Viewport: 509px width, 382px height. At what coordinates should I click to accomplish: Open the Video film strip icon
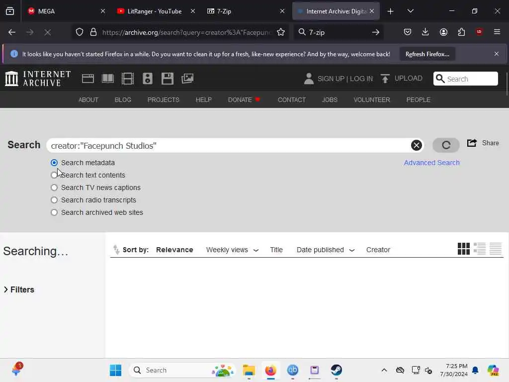coord(128,79)
